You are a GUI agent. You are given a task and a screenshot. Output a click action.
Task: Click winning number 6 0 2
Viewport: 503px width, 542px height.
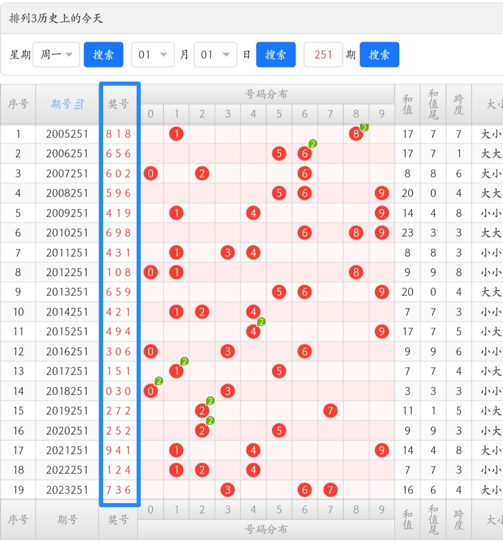pos(118,173)
